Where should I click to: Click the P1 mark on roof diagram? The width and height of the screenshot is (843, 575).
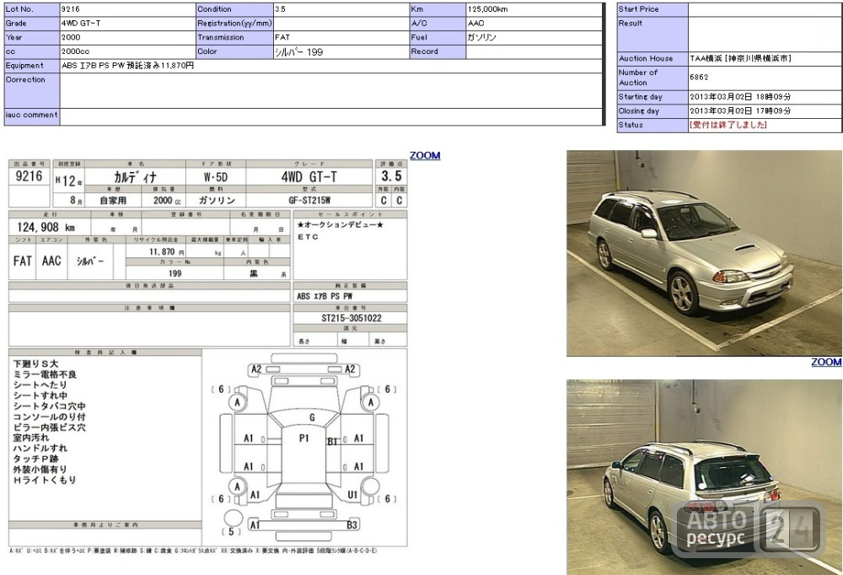click(x=303, y=438)
